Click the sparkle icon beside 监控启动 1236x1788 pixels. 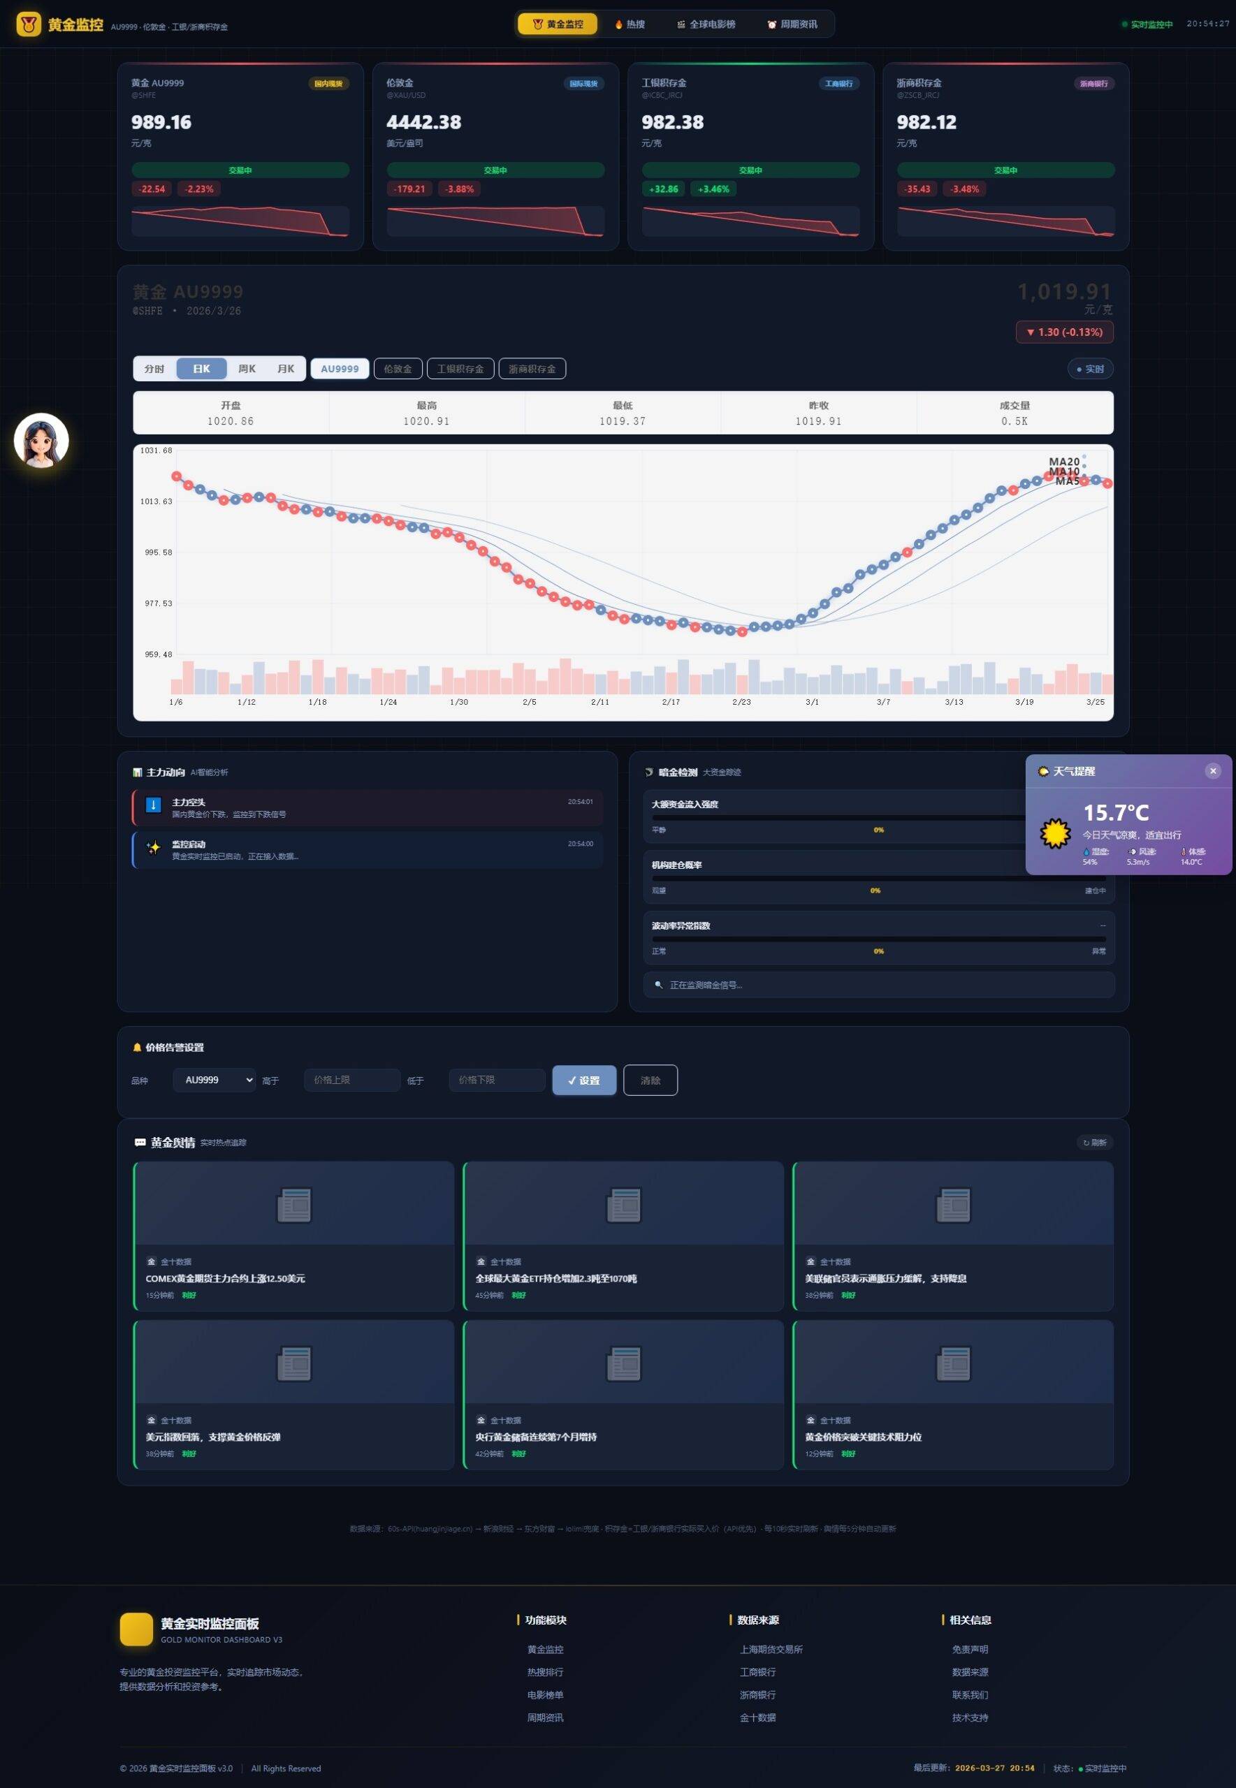[x=153, y=848]
